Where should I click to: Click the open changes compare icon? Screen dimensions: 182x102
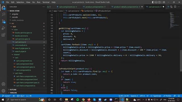coord(171,7)
